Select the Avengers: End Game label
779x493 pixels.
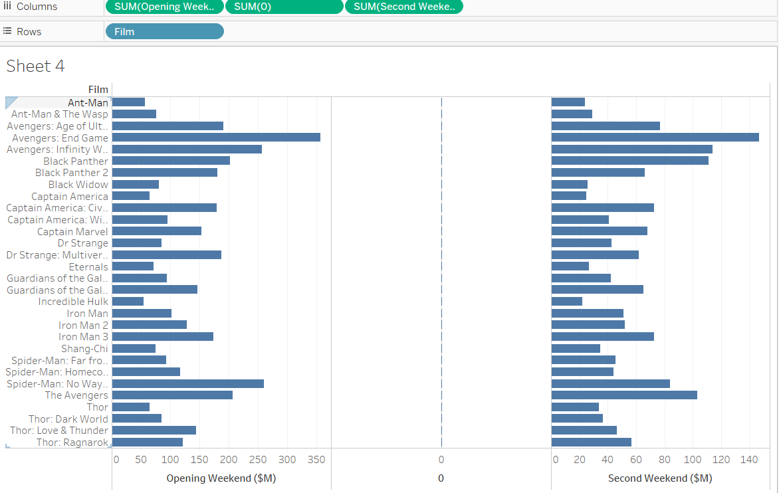pyautogui.click(x=60, y=138)
